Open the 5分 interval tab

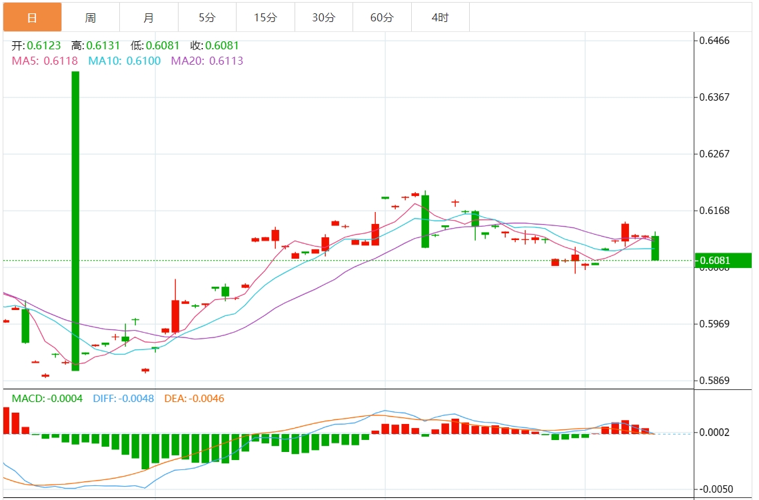pyautogui.click(x=207, y=17)
